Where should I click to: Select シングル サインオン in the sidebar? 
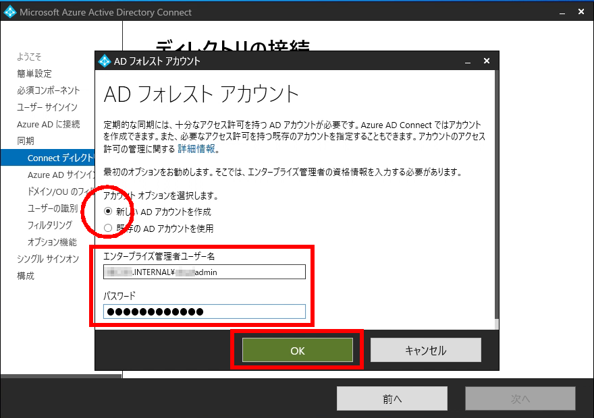pos(48,259)
